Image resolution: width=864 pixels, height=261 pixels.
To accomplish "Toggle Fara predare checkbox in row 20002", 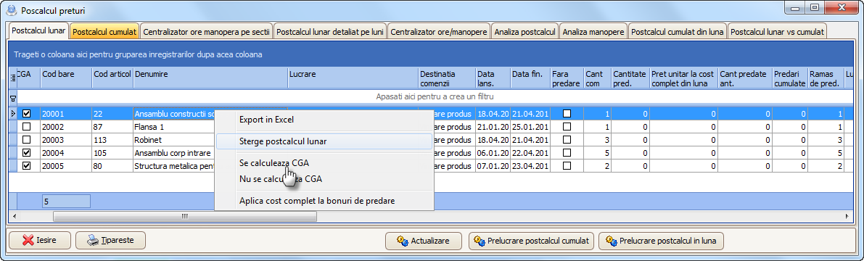I will (567, 127).
